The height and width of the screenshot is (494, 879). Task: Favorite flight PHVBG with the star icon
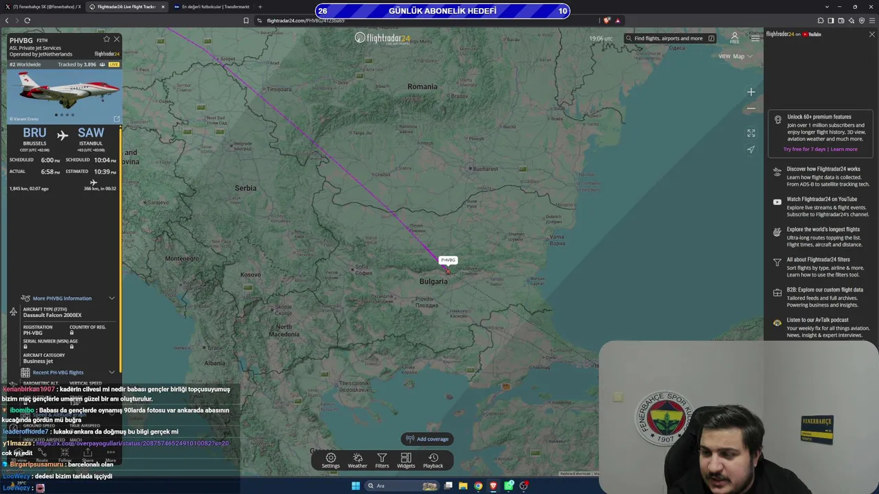click(106, 39)
